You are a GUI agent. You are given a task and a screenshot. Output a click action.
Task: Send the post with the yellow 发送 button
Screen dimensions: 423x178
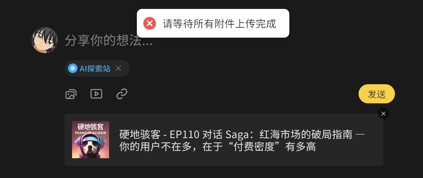point(377,94)
